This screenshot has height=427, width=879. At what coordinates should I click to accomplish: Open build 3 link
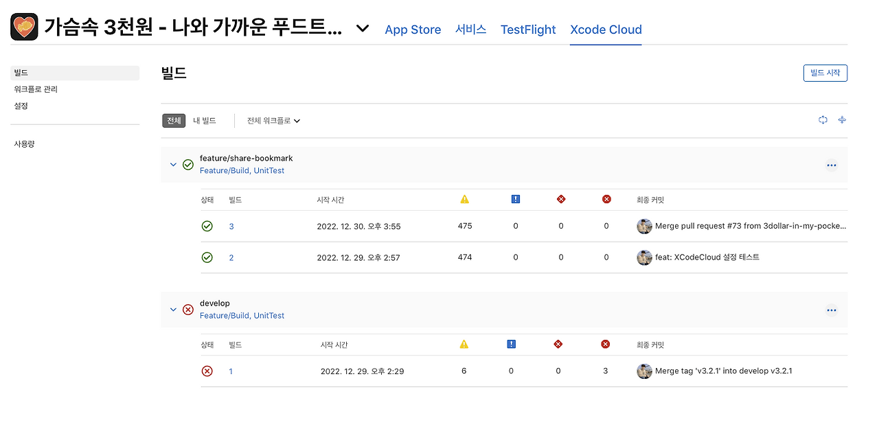(231, 227)
